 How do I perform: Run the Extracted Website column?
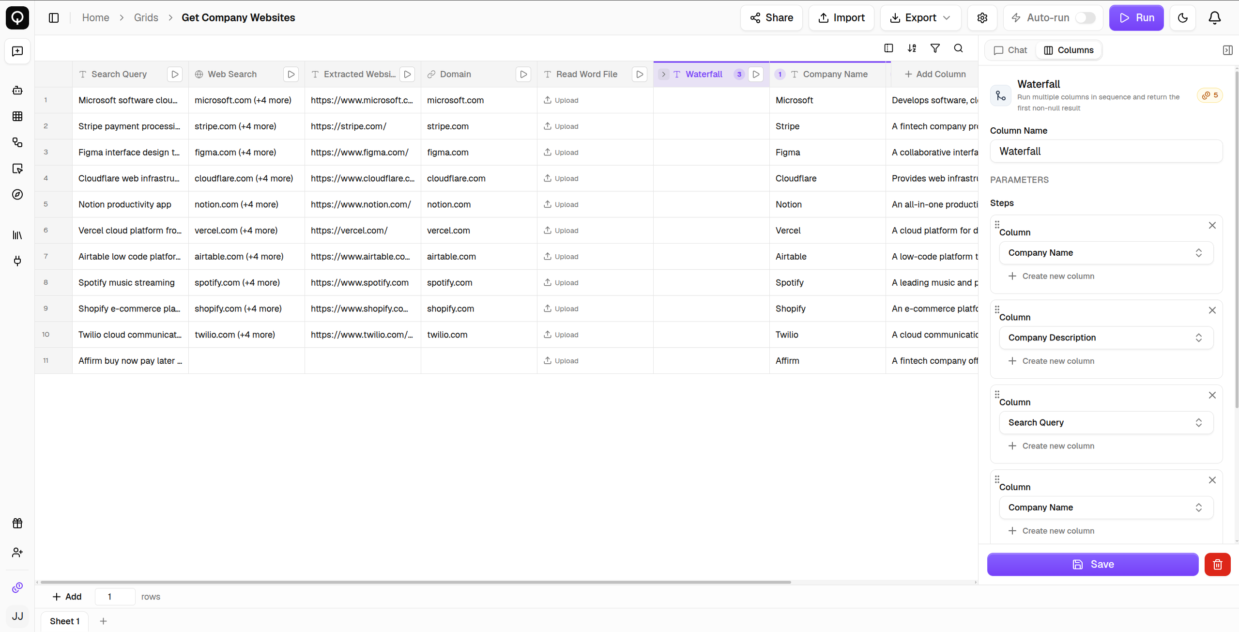pos(407,75)
